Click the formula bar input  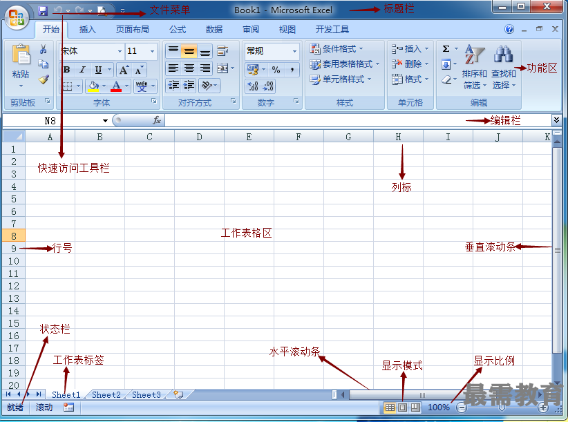pyautogui.click(x=358, y=120)
